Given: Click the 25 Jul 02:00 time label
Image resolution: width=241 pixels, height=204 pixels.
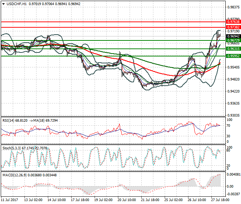Looking at the screenshot, I should pos(173,200).
